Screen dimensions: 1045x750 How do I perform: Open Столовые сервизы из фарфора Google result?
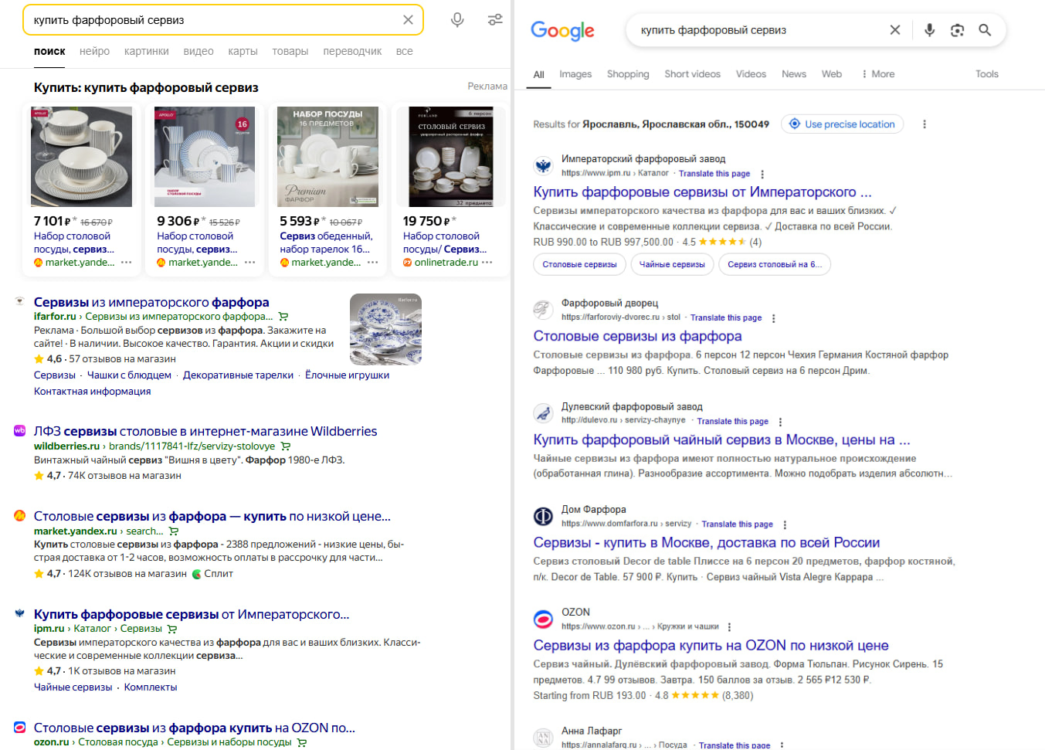pyautogui.click(x=637, y=336)
